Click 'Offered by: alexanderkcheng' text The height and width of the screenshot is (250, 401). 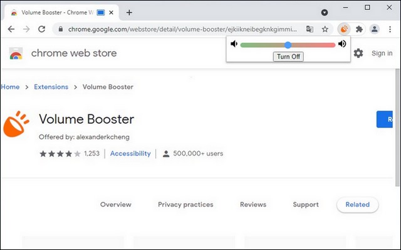point(84,137)
